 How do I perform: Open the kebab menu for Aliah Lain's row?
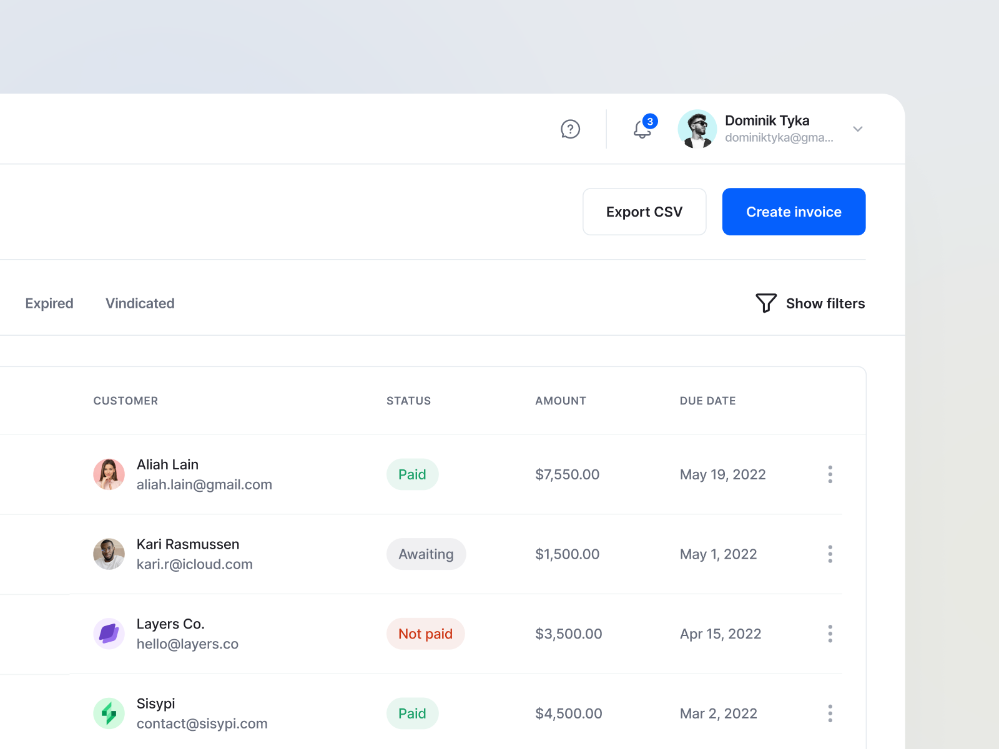click(x=830, y=474)
